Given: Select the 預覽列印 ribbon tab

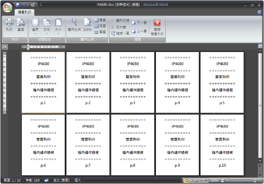Looking at the screenshot, I should click(24, 12).
